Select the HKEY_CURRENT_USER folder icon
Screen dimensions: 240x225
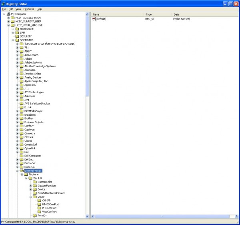click(13, 22)
